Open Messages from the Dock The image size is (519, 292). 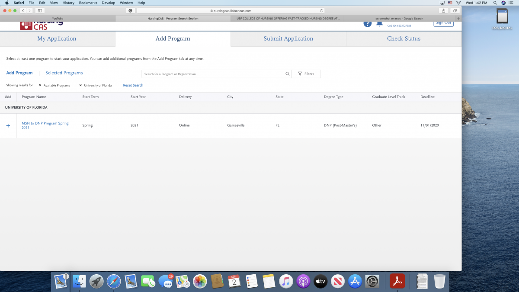(x=166, y=281)
